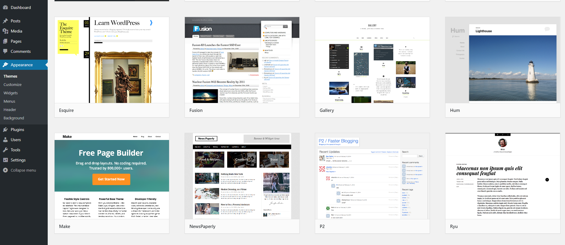Image resolution: width=565 pixels, height=245 pixels.
Task: Open the Customize submenu item
Action: 13,84
